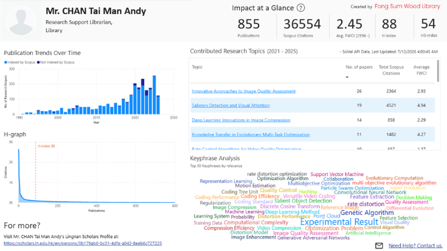The width and height of the screenshot is (447, 251).
Task: Click Coding Tree Unit keyphrase
Action: coord(239,192)
